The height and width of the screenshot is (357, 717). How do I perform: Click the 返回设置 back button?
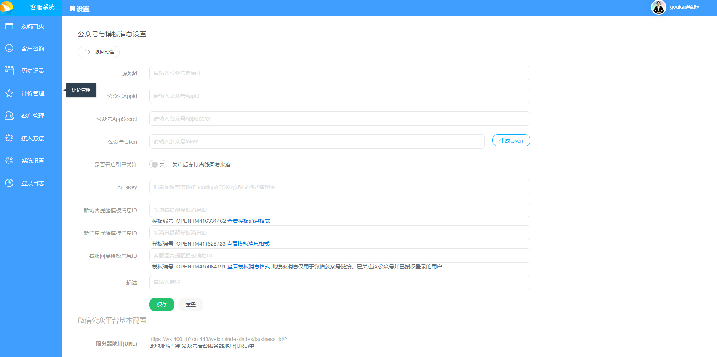click(99, 52)
